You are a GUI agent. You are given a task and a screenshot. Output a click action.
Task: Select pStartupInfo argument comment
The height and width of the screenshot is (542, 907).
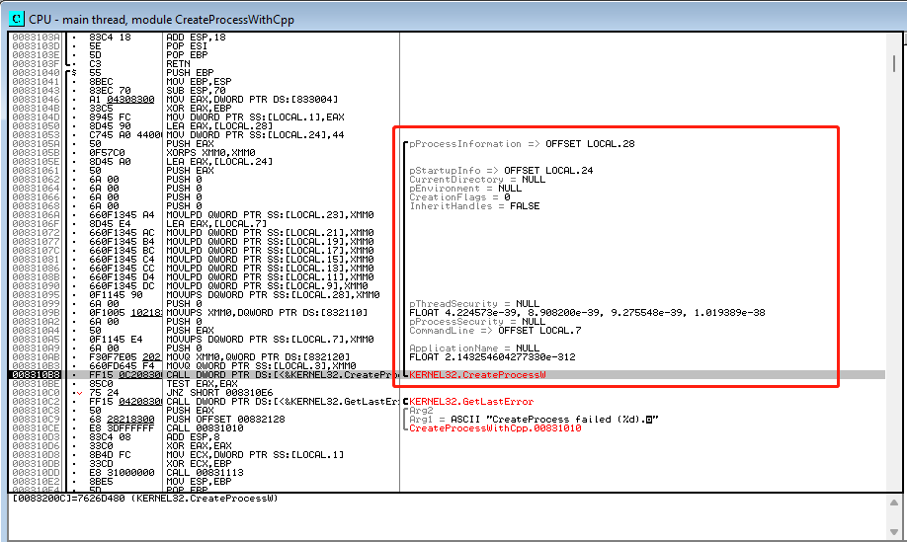[501, 171]
